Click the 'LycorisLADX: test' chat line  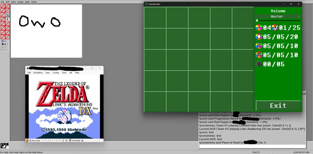(x=211, y=139)
